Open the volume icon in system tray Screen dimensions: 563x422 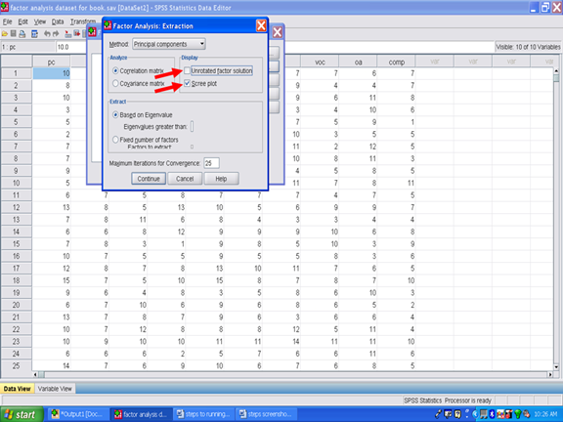[x=527, y=414]
